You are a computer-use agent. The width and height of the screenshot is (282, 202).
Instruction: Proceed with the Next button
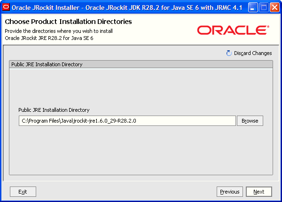[259, 192]
